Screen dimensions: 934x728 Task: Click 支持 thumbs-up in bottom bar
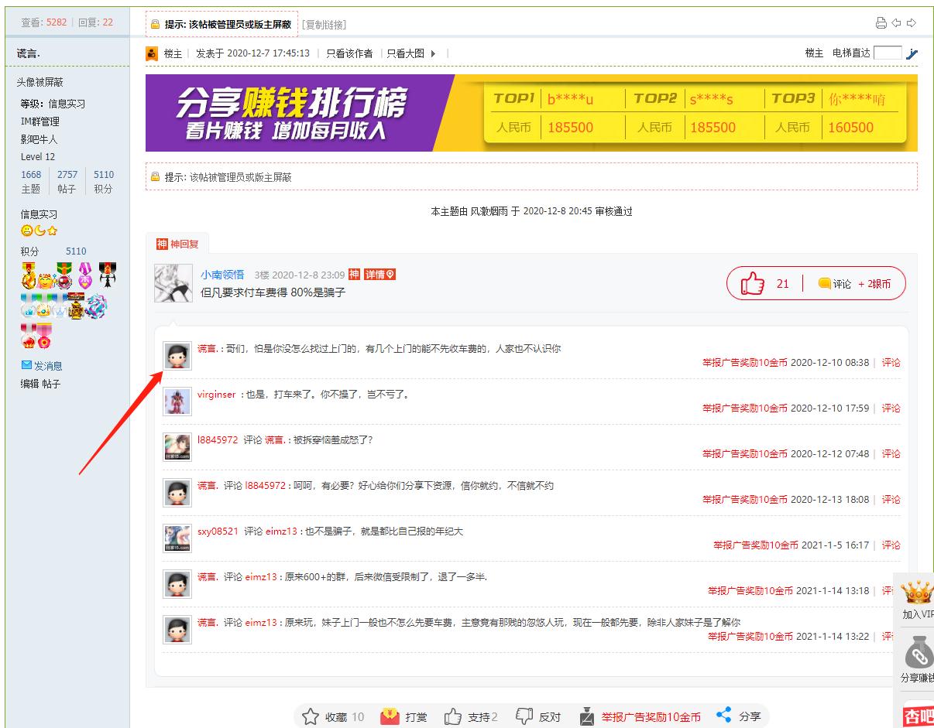pos(453,717)
